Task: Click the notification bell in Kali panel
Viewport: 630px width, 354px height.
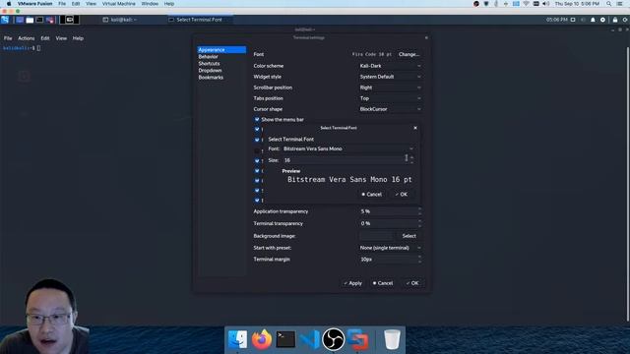Action: click(x=593, y=20)
